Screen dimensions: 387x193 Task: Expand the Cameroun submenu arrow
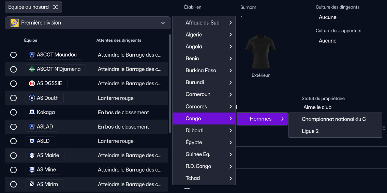(x=230, y=94)
